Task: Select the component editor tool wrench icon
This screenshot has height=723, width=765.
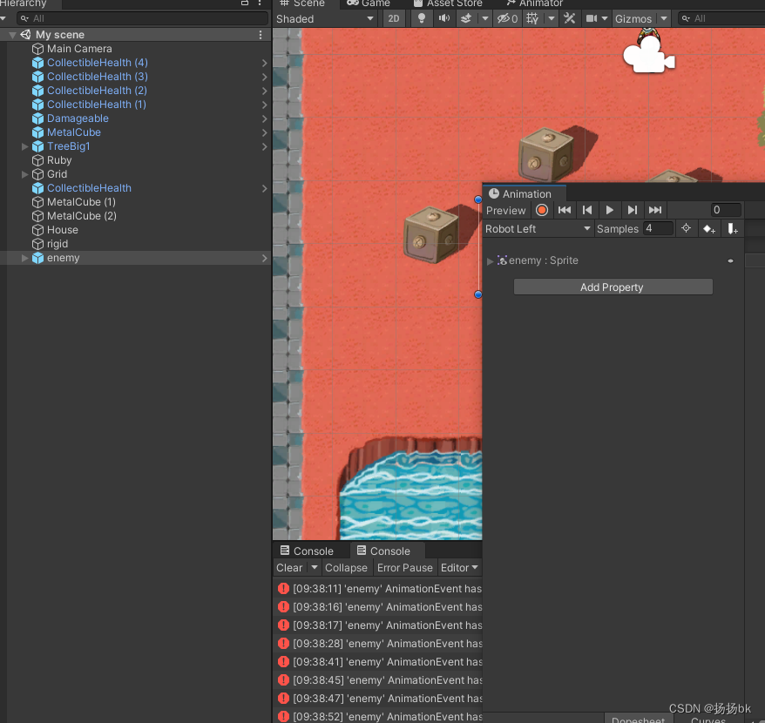Action: (x=570, y=17)
